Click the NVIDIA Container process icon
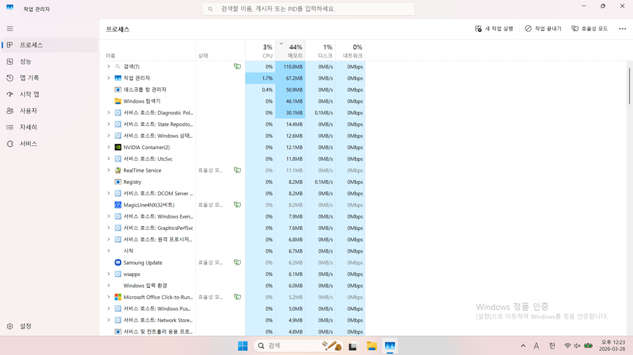Screen dimensions: 633x355 [x=118, y=147]
